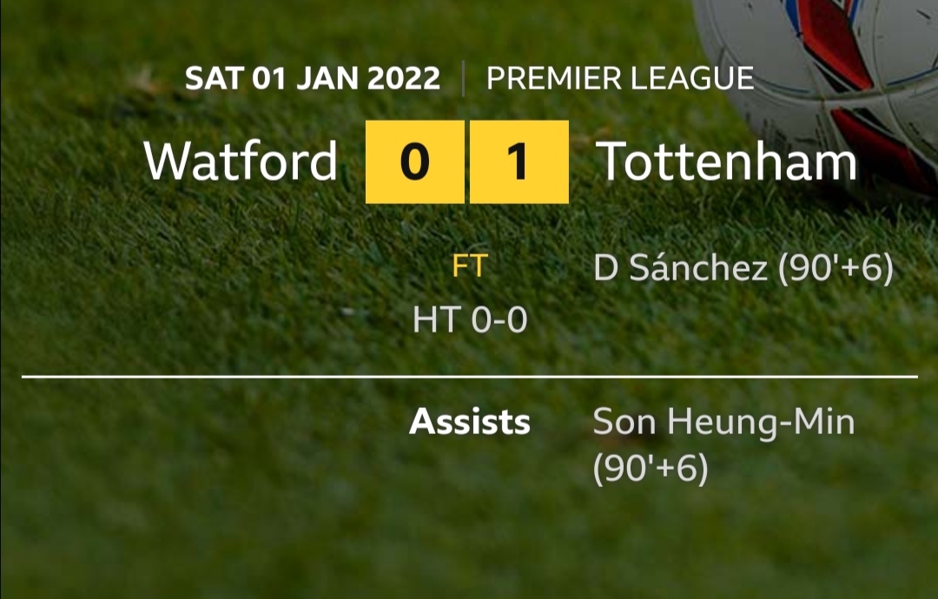Select assist provider Son Heung-Min

click(x=723, y=422)
